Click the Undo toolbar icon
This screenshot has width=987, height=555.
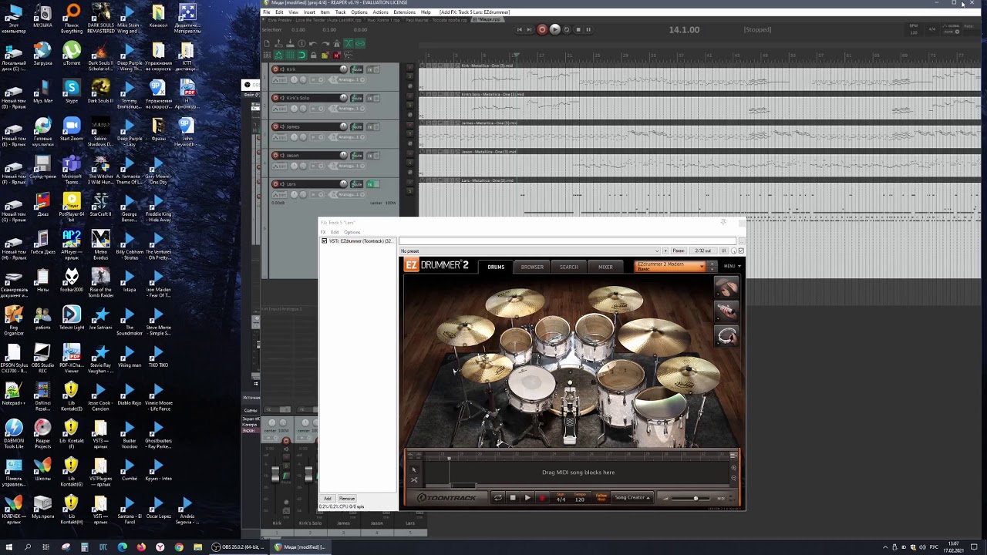tap(313, 43)
